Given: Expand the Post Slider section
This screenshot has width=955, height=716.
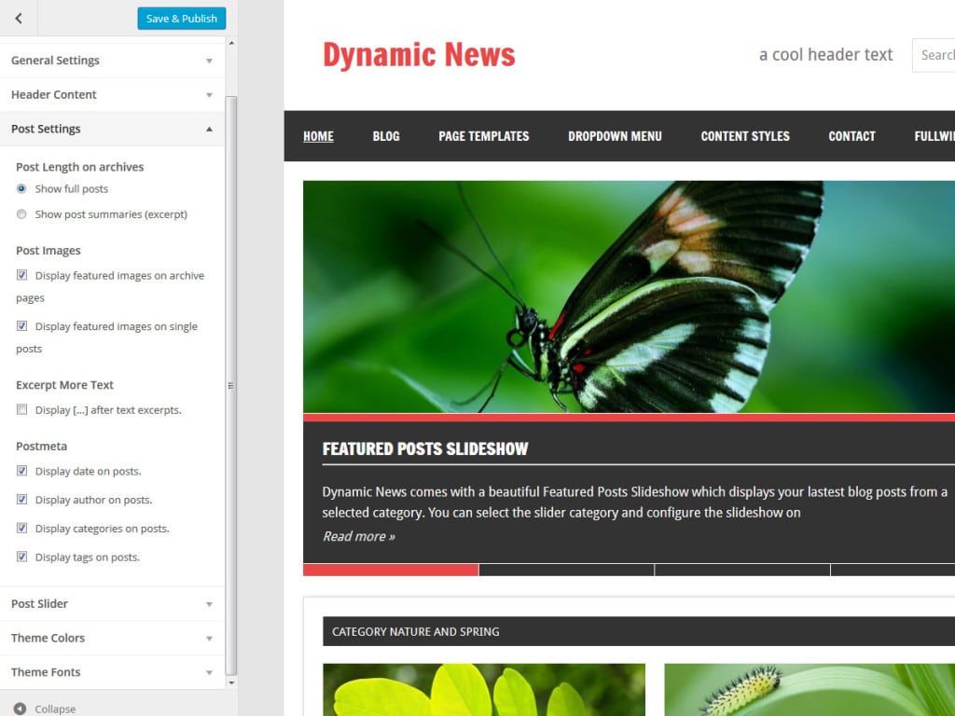Looking at the screenshot, I should [x=112, y=603].
